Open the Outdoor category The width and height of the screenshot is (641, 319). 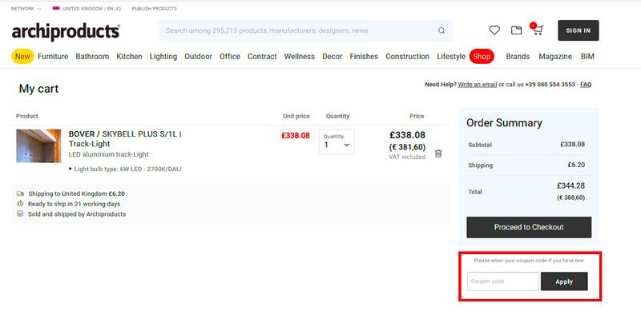point(198,57)
